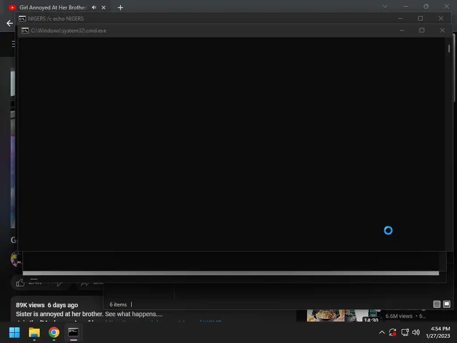Open the suggested video thumbnail marked 14:30

[344, 316]
